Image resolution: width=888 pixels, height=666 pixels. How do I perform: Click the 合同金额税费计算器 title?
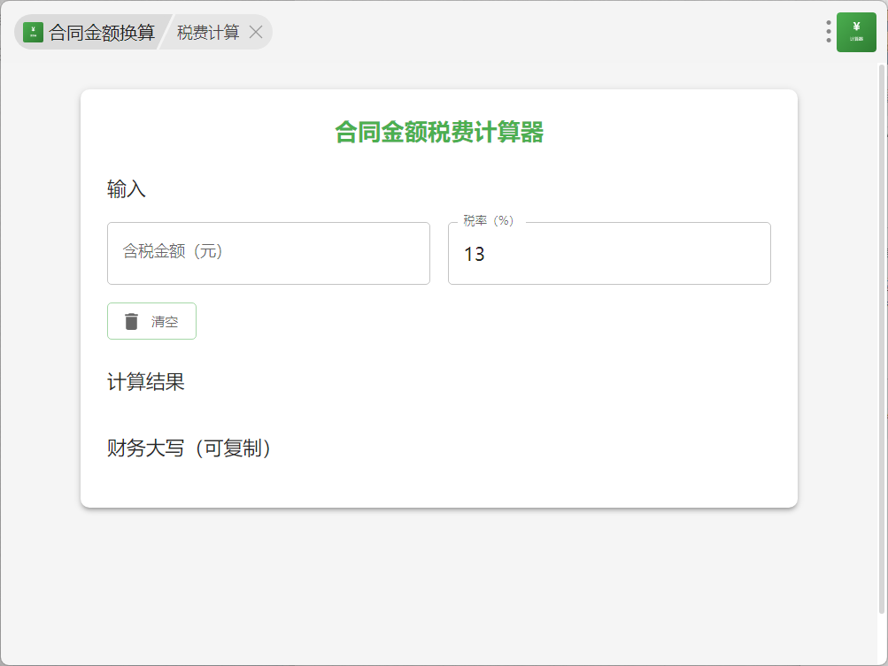point(438,133)
